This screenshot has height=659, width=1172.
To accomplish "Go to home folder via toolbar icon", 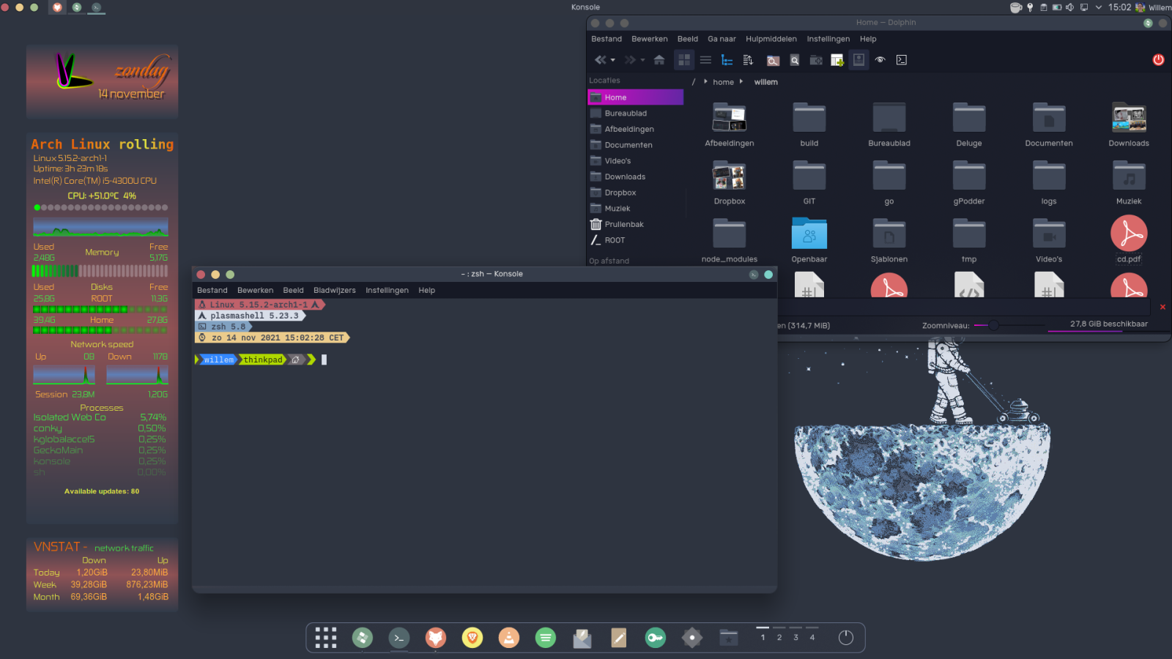I will pos(659,60).
